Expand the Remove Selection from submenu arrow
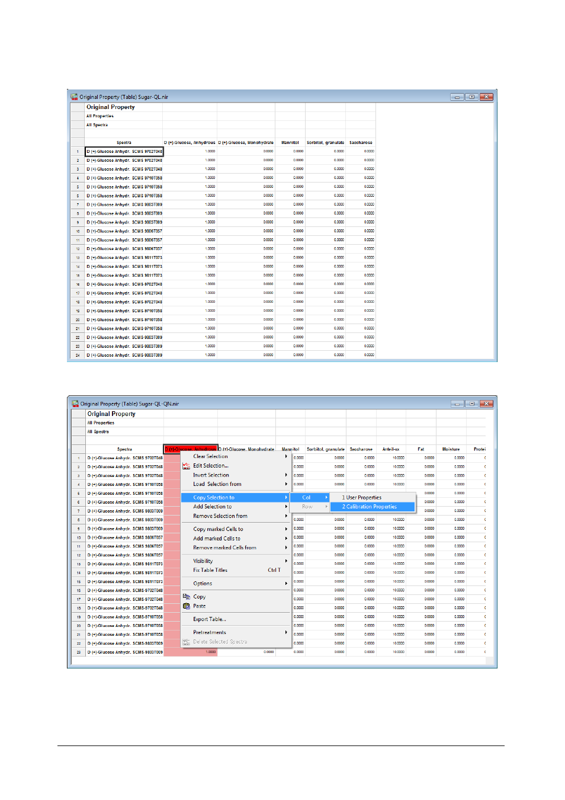565x800 pixels. [286, 516]
